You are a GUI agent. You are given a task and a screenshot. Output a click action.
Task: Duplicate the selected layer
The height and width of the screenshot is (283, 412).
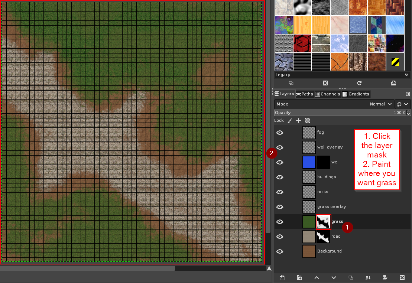351,277
